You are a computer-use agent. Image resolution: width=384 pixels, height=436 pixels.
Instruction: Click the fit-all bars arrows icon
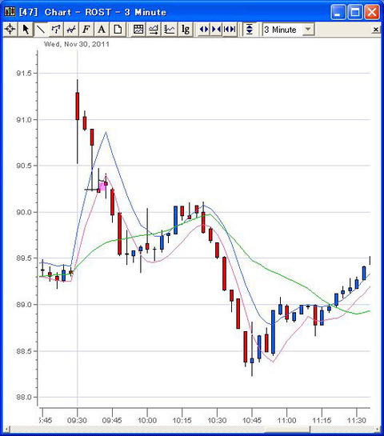click(x=230, y=29)
